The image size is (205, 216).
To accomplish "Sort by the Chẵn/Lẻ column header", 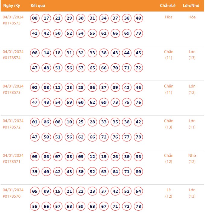I will point(169,6).
